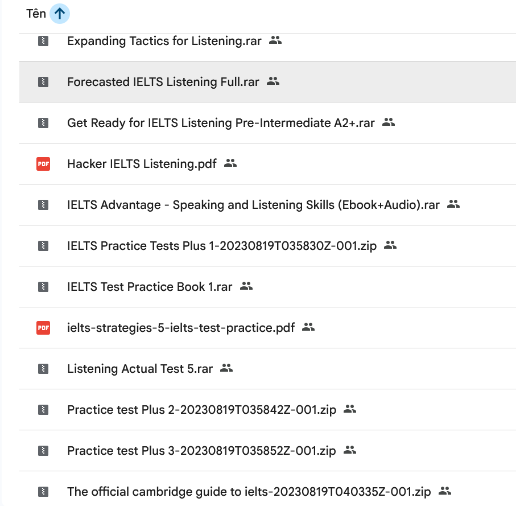This screenshot has width=516, height=506.
Task: Click shared icon next to IELTS Test Practice Book 1.rar
Action: 246,286
